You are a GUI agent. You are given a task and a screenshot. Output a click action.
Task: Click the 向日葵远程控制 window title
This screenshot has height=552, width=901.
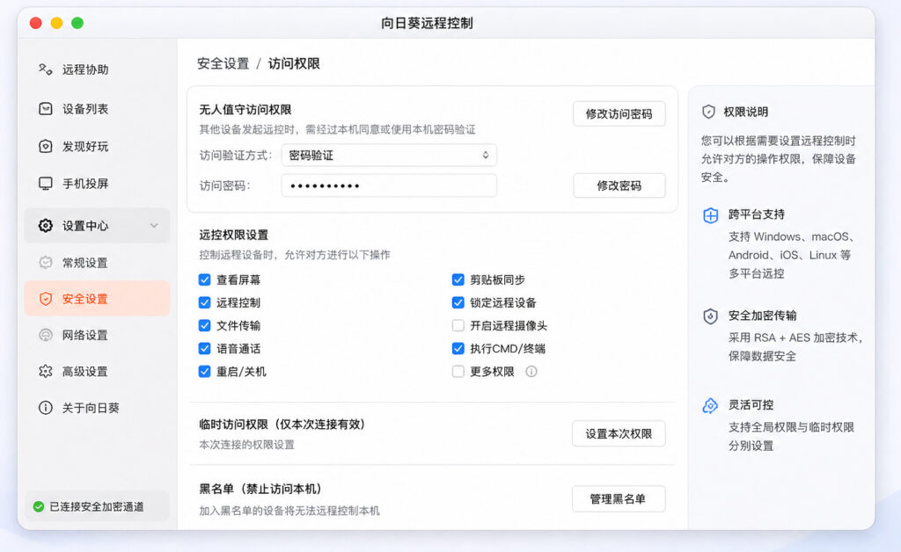point(427,23)
